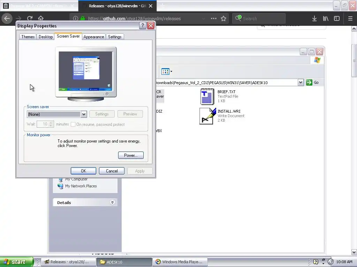This screenshot has width=357, height=267.
Task: Open the Firefox Library icon
Action: click(x=326, y=18)
